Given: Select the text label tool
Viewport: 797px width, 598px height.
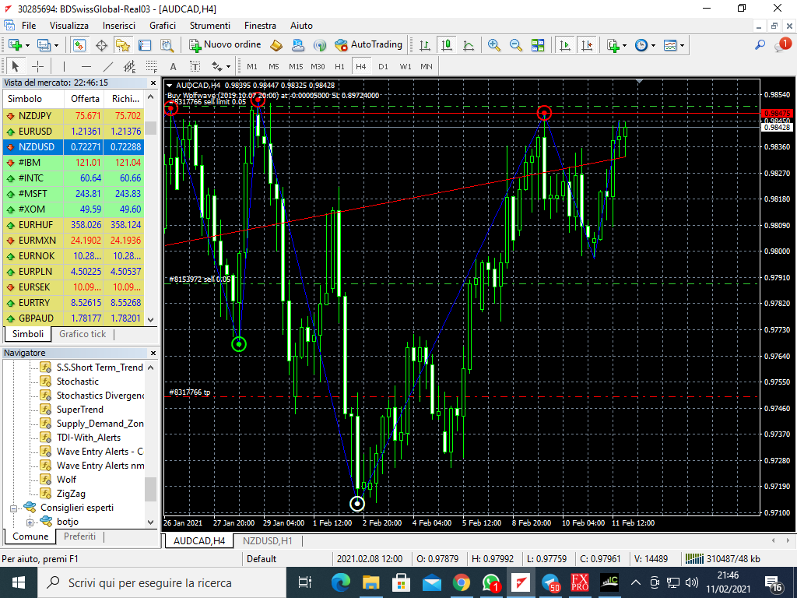Looking at the screenshot, I should coord(195,66).
